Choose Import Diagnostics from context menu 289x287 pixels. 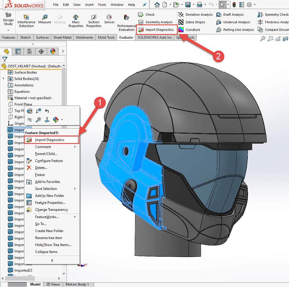coord(52,140)
